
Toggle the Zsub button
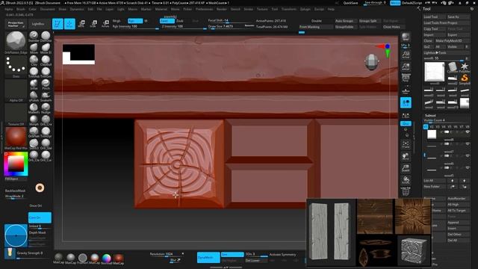pos(180,21)
